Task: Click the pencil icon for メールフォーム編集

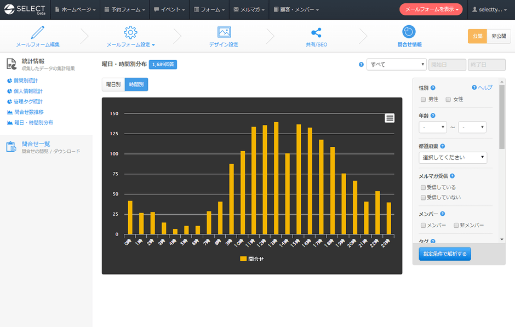Action: pos(38,32)
